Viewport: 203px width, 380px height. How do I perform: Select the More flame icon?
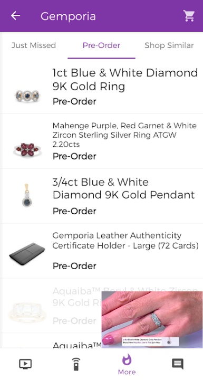[127, 364]
